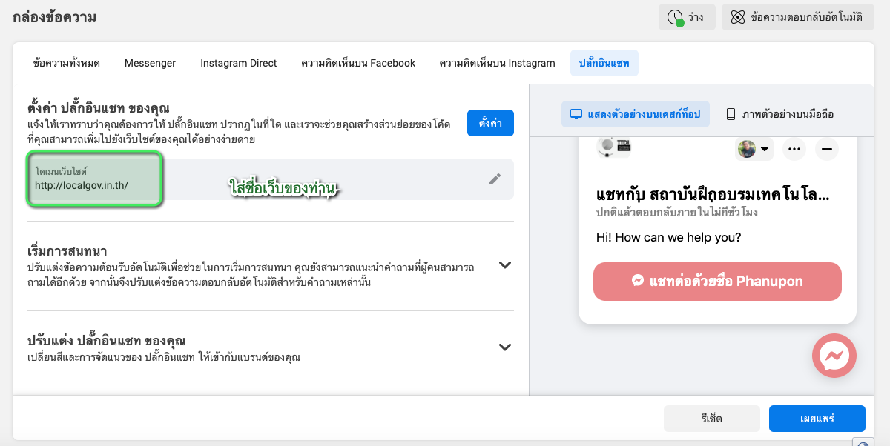Click the floating Messenger chat bubble icon
The image size is (890, 446).
pyautogui.click(x=834, y=356)
